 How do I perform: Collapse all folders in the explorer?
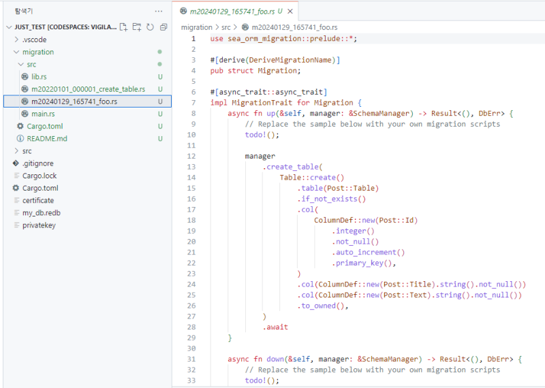(x=163, y=27)
